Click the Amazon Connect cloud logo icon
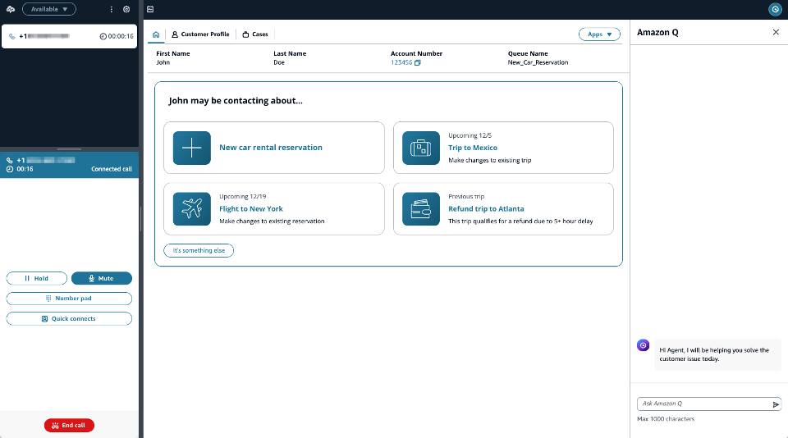 [11, 9]
